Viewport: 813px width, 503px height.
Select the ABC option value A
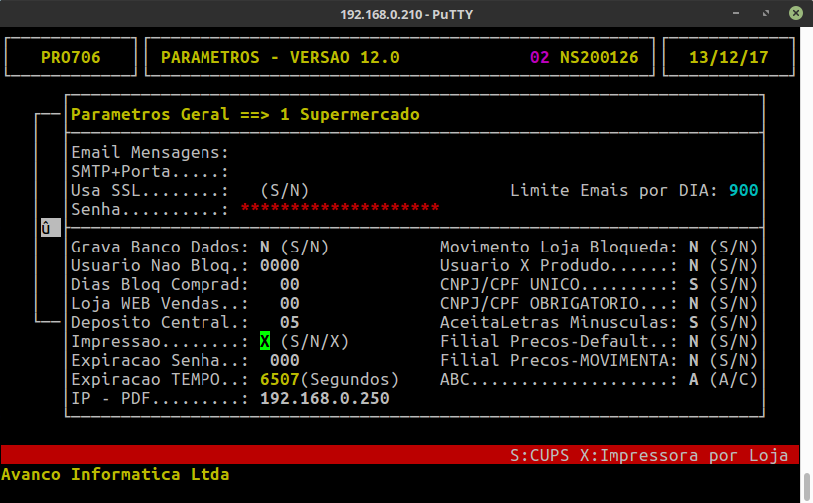click(694, 379)
